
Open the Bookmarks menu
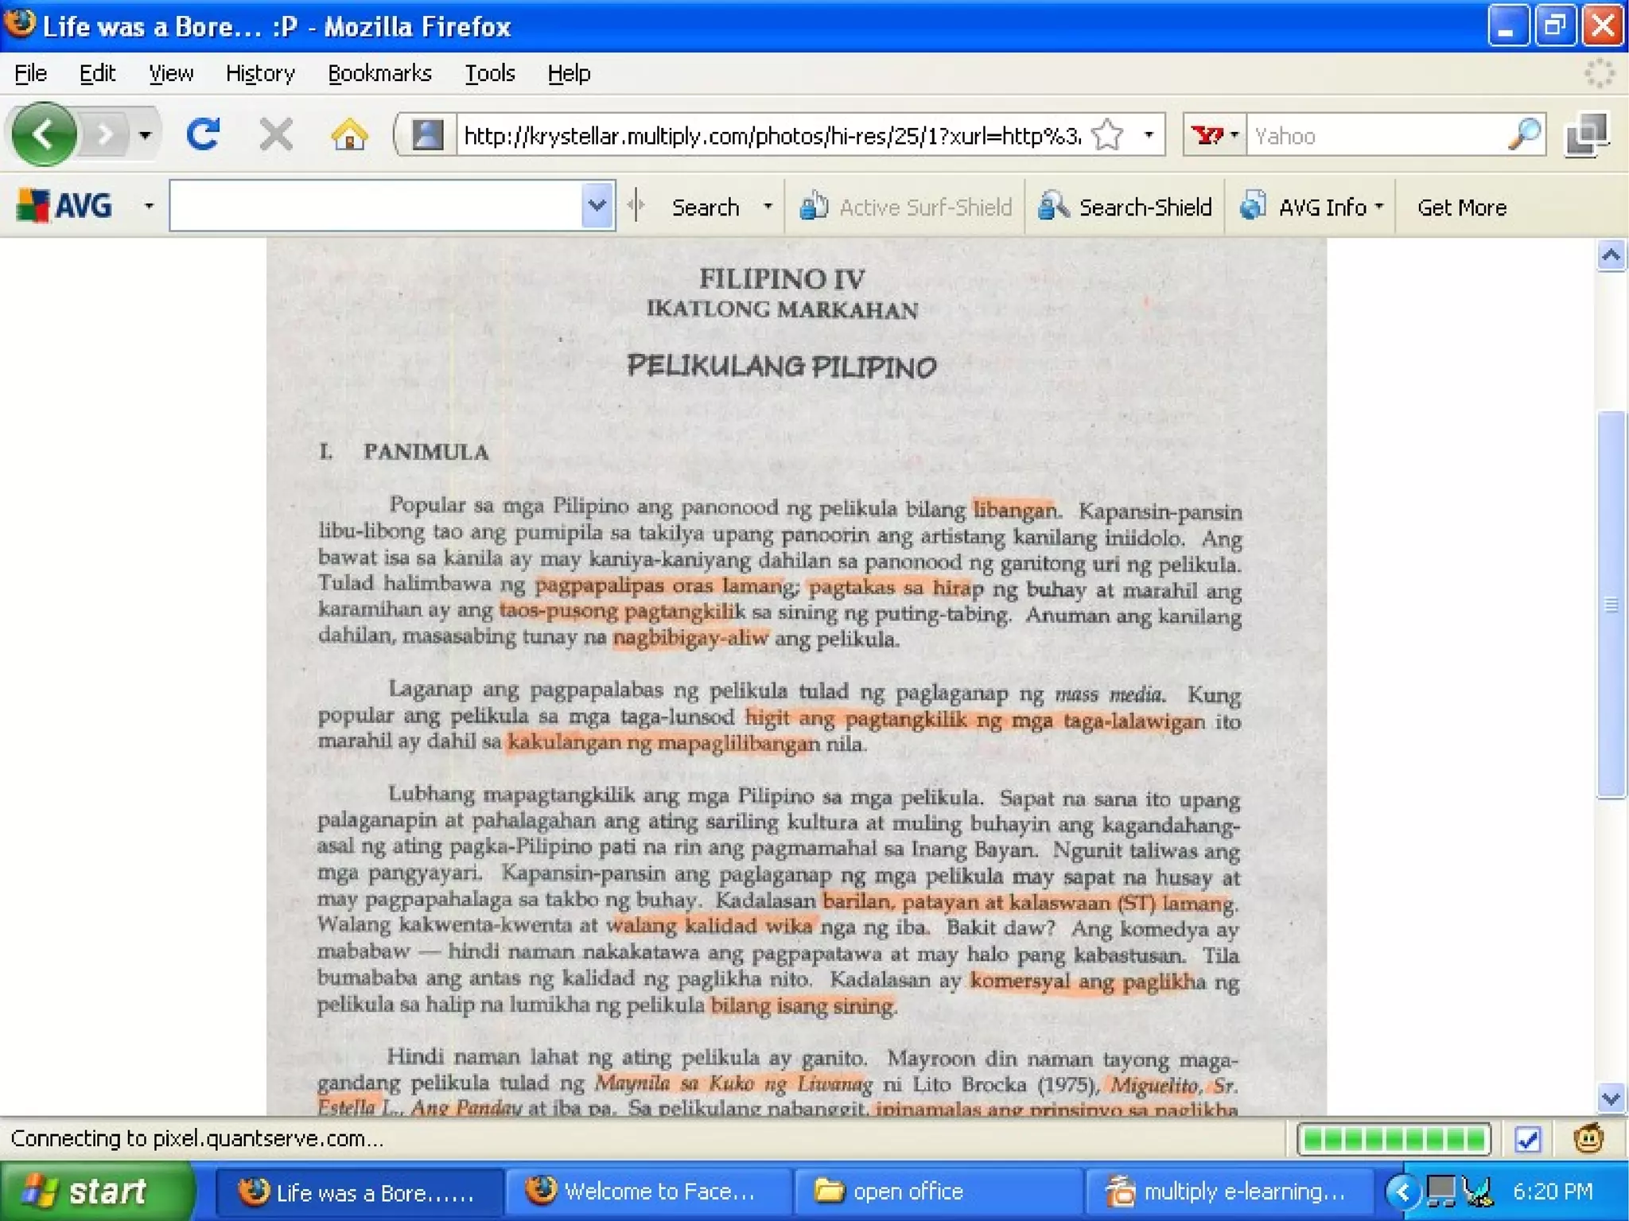pos(379,74)
